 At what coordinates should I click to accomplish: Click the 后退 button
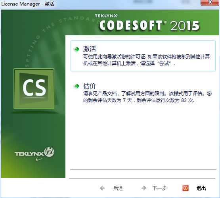[x=118, y=188]
